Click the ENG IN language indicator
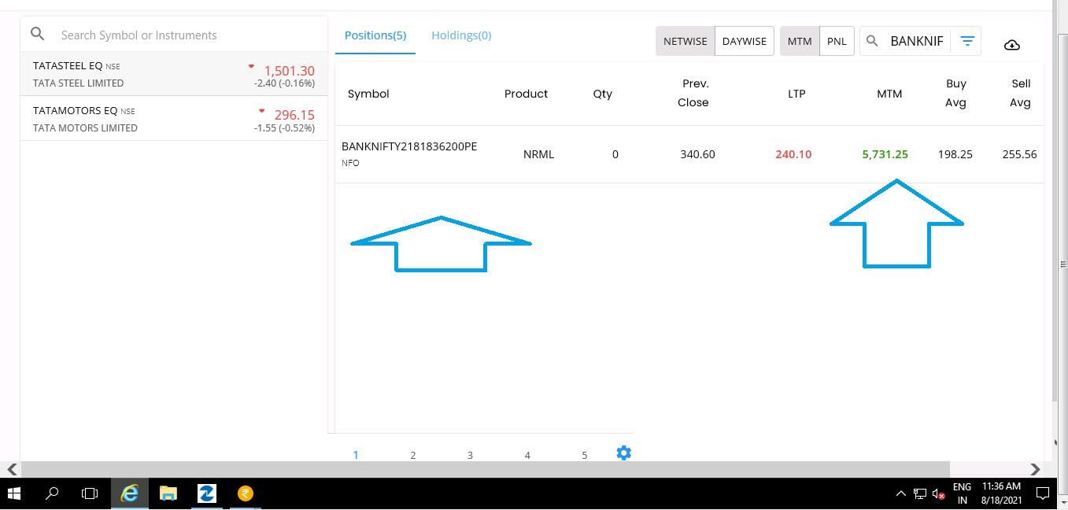 click(962, 493)
